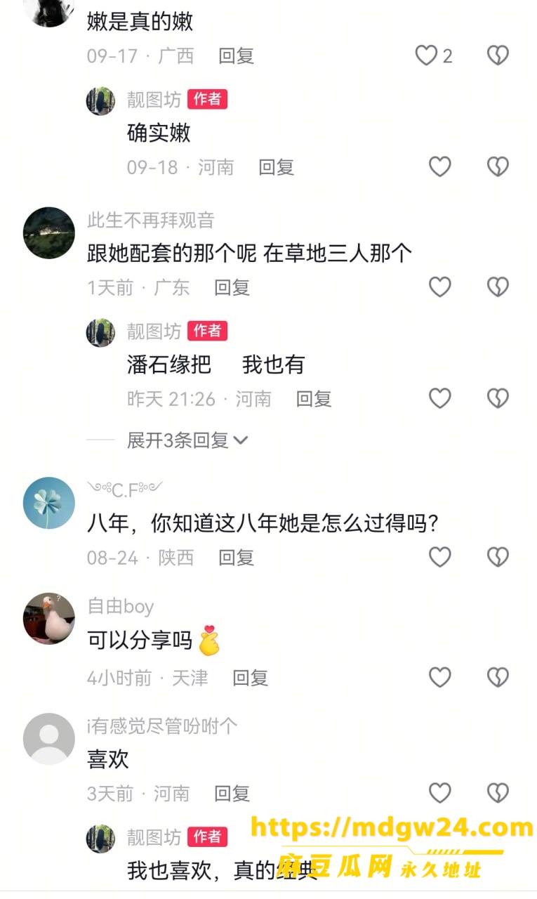Reply to the 08-24 陕西 comment
This screenshot has width=537, height=899.
pos(236,558)
